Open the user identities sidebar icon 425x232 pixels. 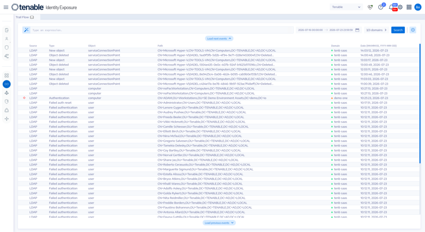(x=7, y=39)
